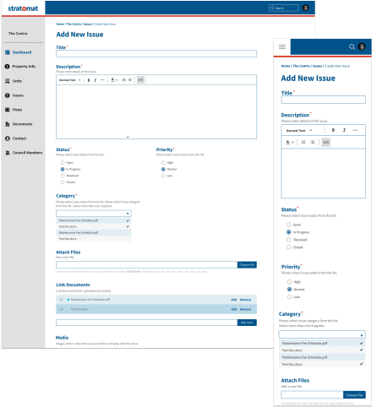
Task: Click Remove on Maintenance Fee Schedule.pdf link row
Action: click(245, 300)
